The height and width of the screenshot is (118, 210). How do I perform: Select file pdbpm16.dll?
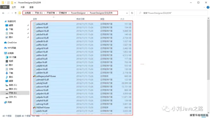pos(43,31)
